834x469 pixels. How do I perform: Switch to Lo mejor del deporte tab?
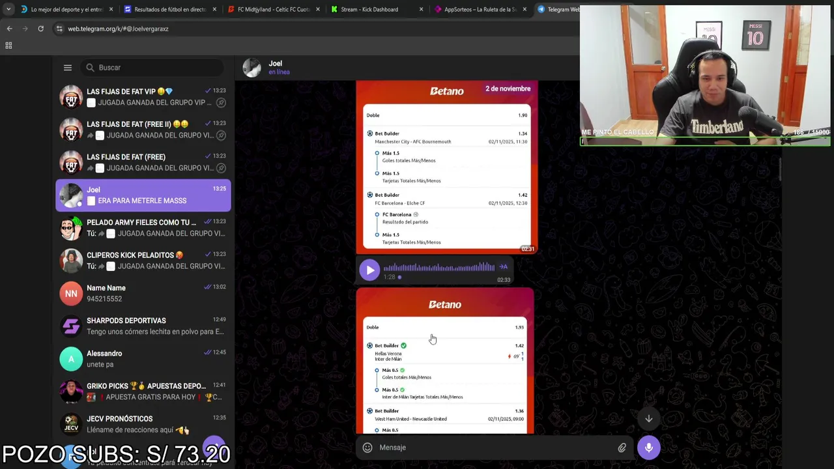coord(66,9)
